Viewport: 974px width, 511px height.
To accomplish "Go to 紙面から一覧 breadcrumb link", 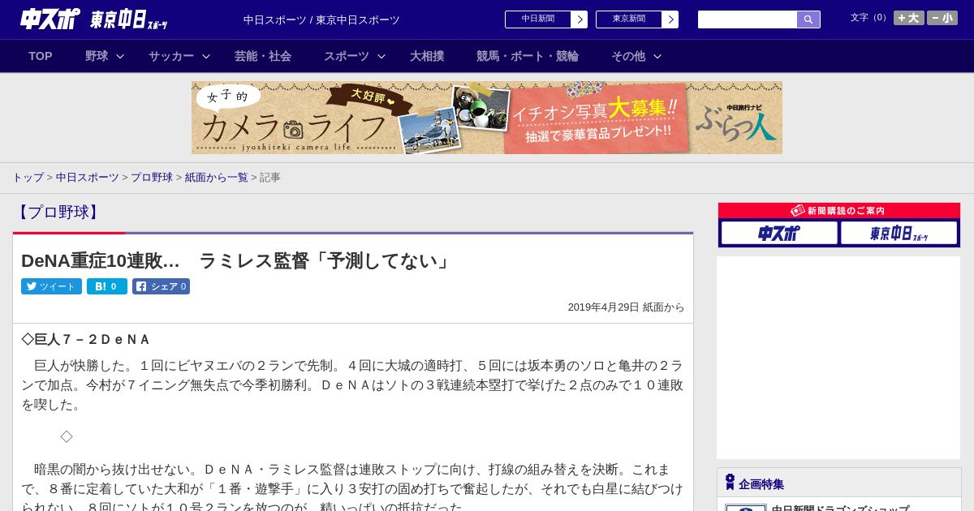I will coord(217,177).
